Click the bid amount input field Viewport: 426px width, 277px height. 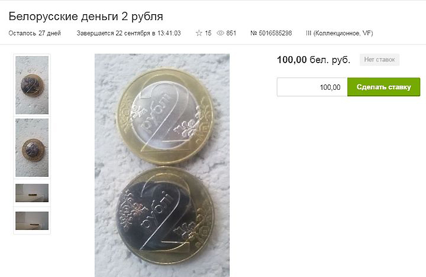pyautogui.click(x=312, y=87)
